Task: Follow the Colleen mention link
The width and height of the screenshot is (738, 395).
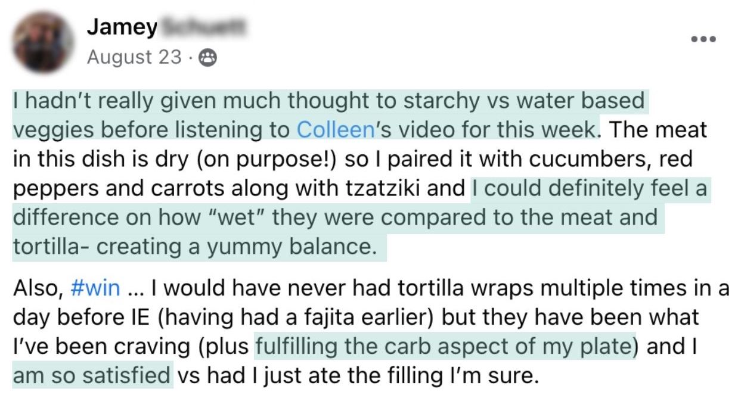Action: click(334, 130)
